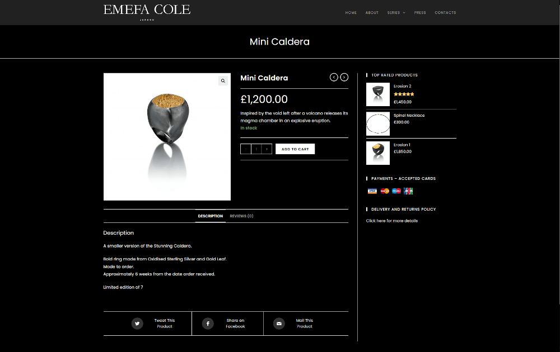Switch to the Reviews (0) tab
Viewport: 560px width, 352px height.
point(241,216)
